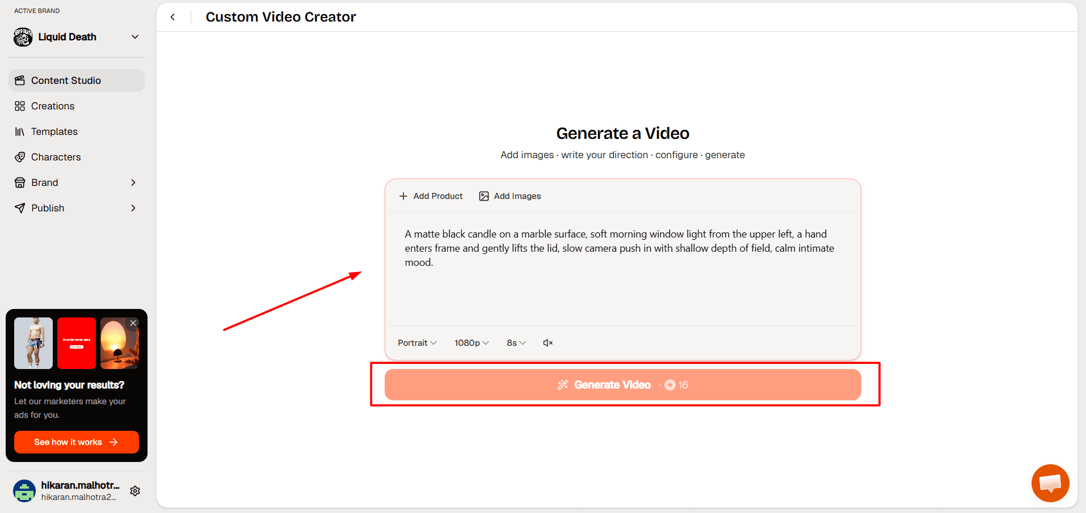Click the Liquid Death brand logo
1086x513 pixels.
(x=23, y=37)
